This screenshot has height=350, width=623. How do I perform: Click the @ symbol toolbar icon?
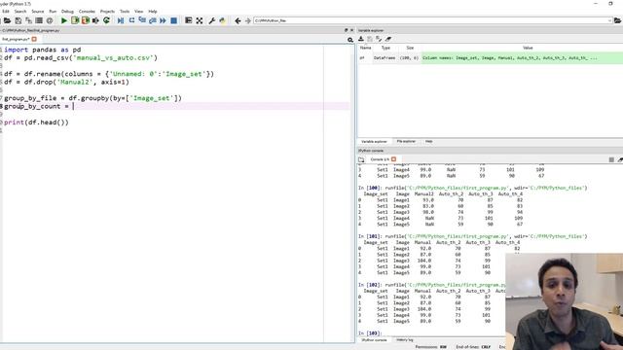point(50,20)
